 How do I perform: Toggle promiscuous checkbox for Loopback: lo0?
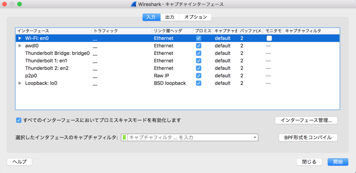(x=199, y=83)
